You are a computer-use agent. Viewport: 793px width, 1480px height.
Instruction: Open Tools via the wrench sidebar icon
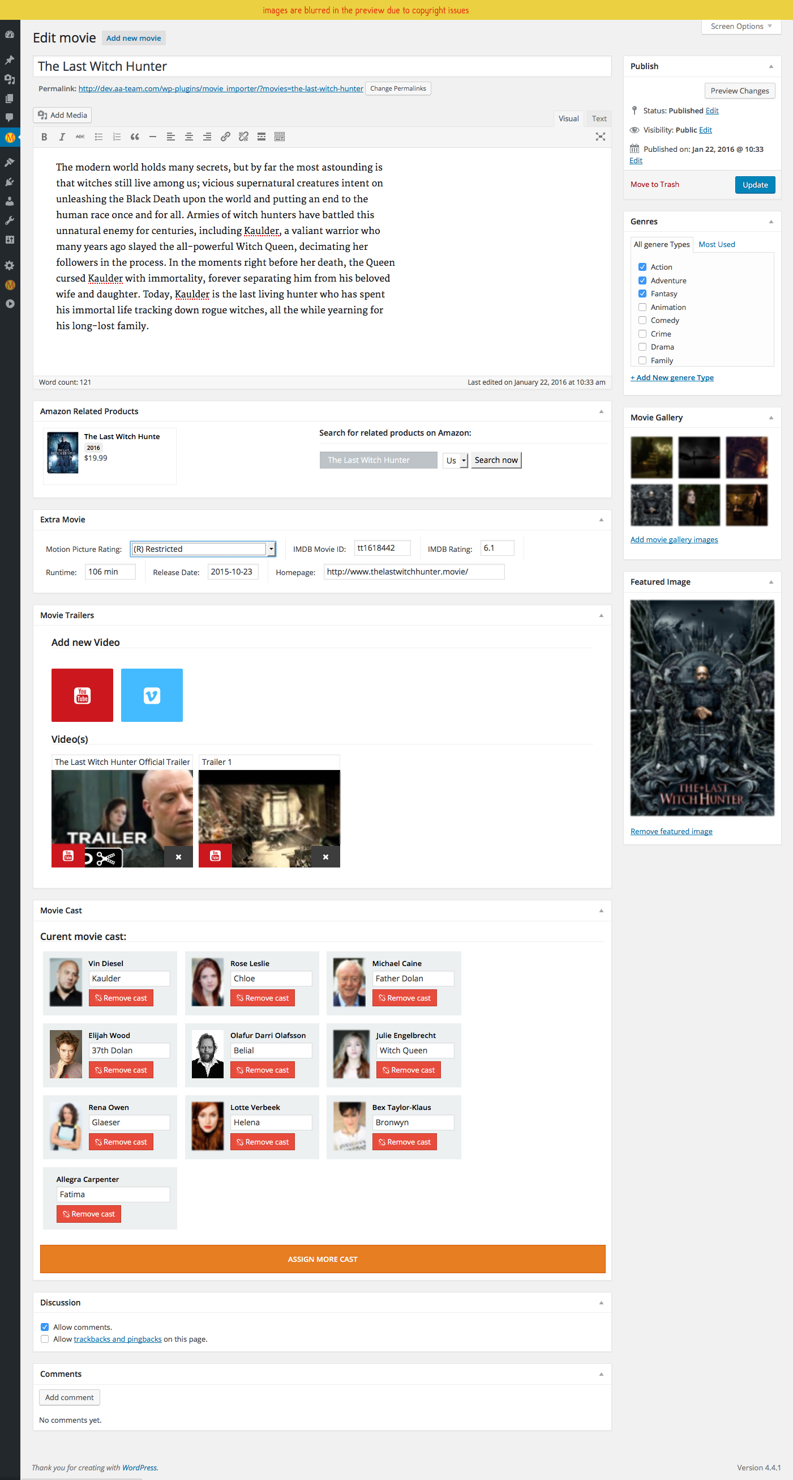[10, 220]
